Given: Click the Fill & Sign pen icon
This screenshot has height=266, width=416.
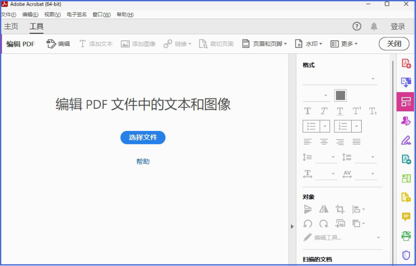Looking at the screenshot, I should 406,140.
